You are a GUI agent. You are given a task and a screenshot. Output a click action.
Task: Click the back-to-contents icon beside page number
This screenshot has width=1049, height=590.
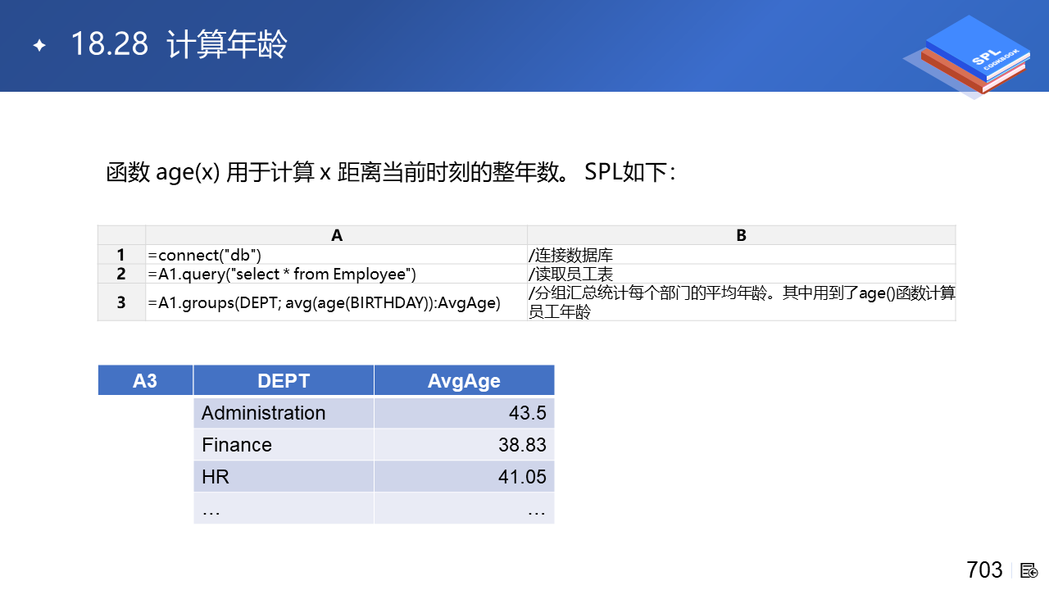click(1029, 570)
